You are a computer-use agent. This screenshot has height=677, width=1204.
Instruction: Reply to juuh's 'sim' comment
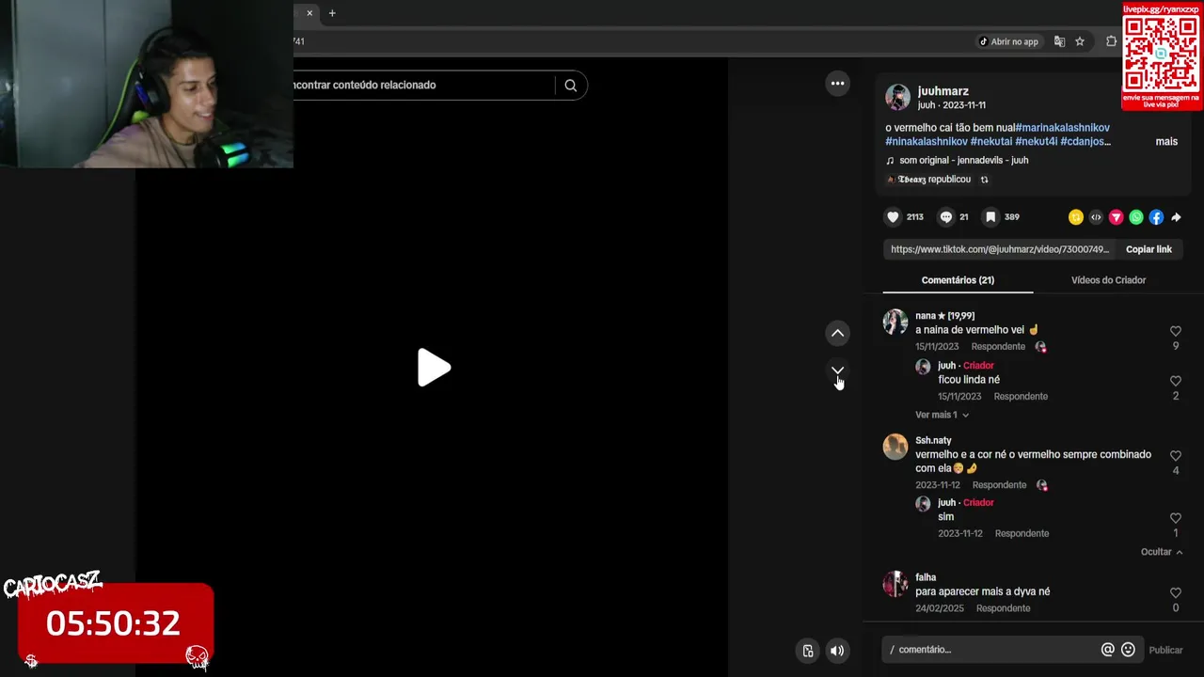(x=1022, y=534)
